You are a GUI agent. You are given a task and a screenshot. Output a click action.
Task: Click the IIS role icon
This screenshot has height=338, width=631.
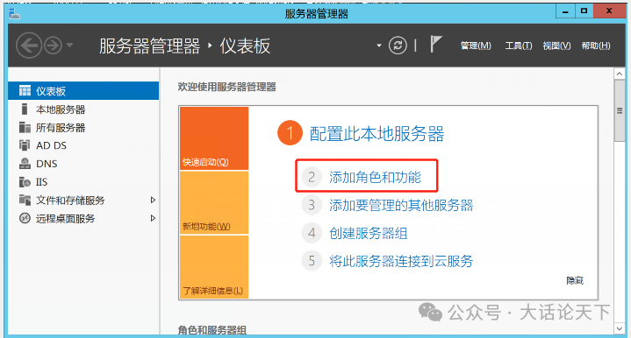pos(25,182)
